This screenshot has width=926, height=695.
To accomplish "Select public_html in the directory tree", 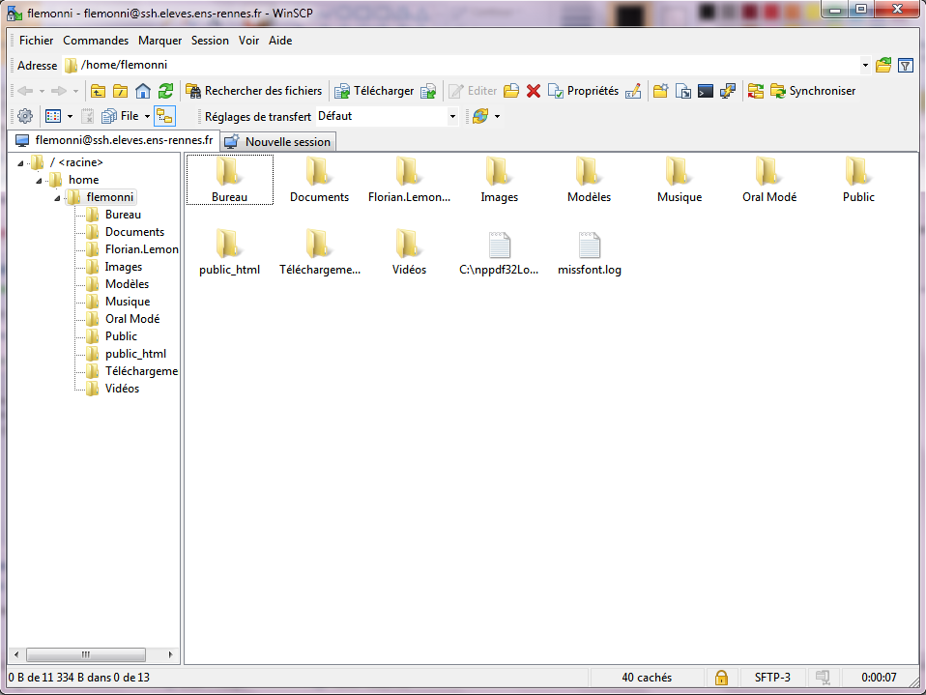I will coord(135,354).
